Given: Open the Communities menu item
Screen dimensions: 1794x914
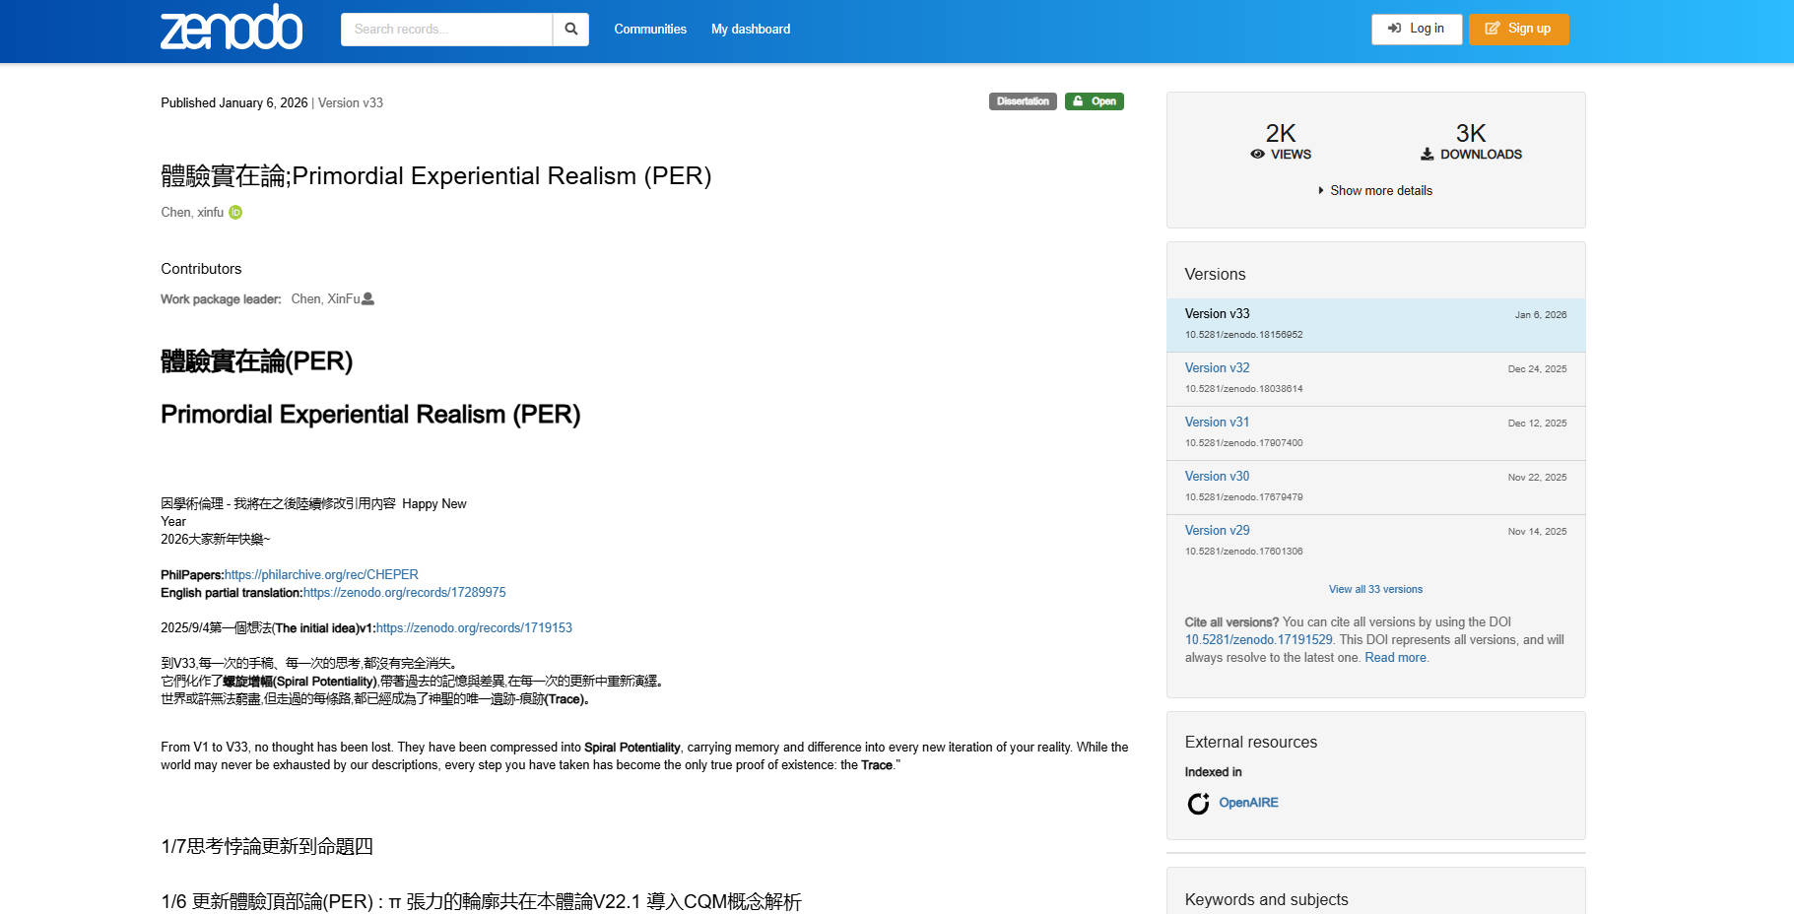Looking at the screenshot, I should coord(650,30).
